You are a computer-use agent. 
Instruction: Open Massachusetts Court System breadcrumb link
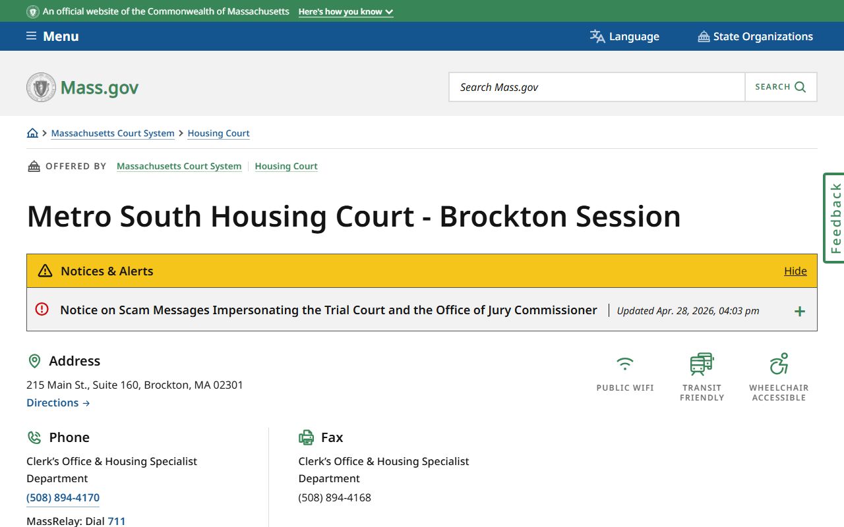113,133
